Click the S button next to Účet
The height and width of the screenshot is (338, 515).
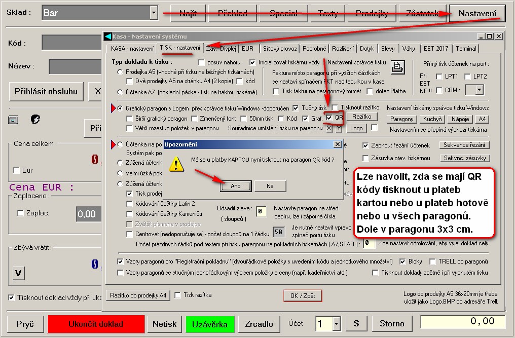356,323
